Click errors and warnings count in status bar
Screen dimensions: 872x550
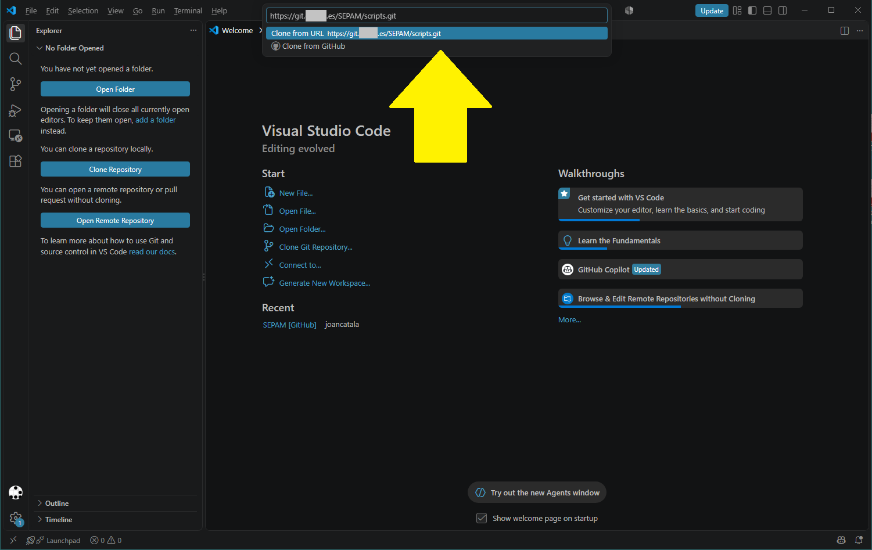tap(106, 540)
